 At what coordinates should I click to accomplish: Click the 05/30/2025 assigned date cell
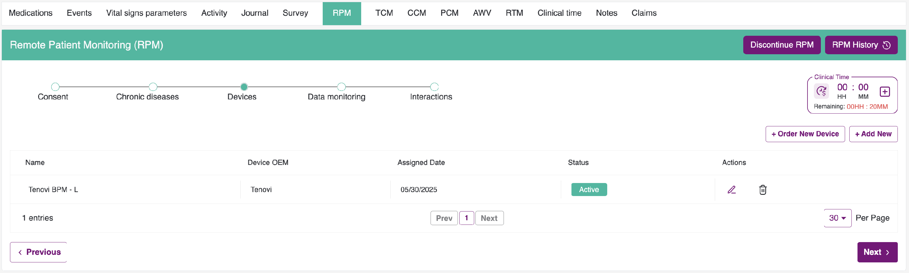tap(418, 190)
